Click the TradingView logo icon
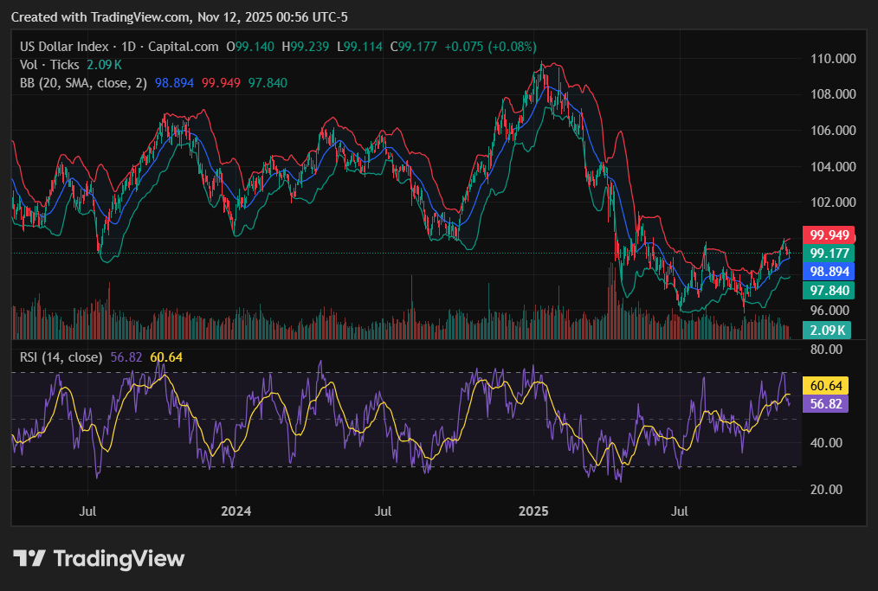878x591 pixels. [29, 558]
